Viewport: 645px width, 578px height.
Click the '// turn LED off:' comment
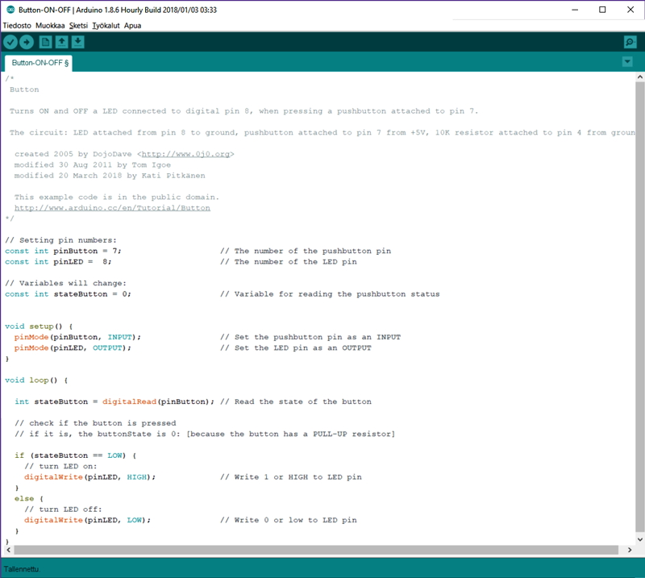(x=63, y=509)
